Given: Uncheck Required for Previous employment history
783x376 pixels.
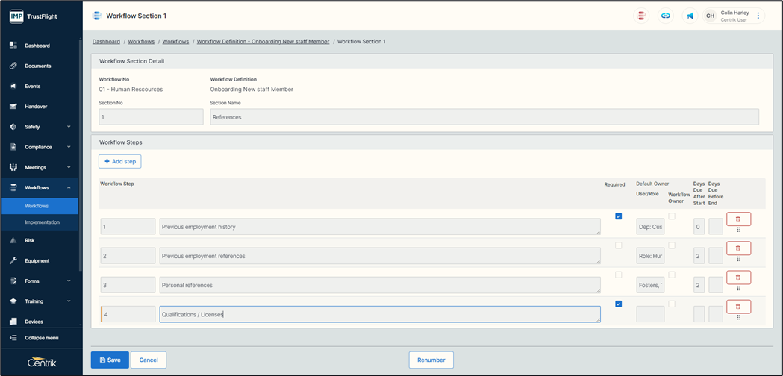Looking at the screenshot, I should 618,216.
